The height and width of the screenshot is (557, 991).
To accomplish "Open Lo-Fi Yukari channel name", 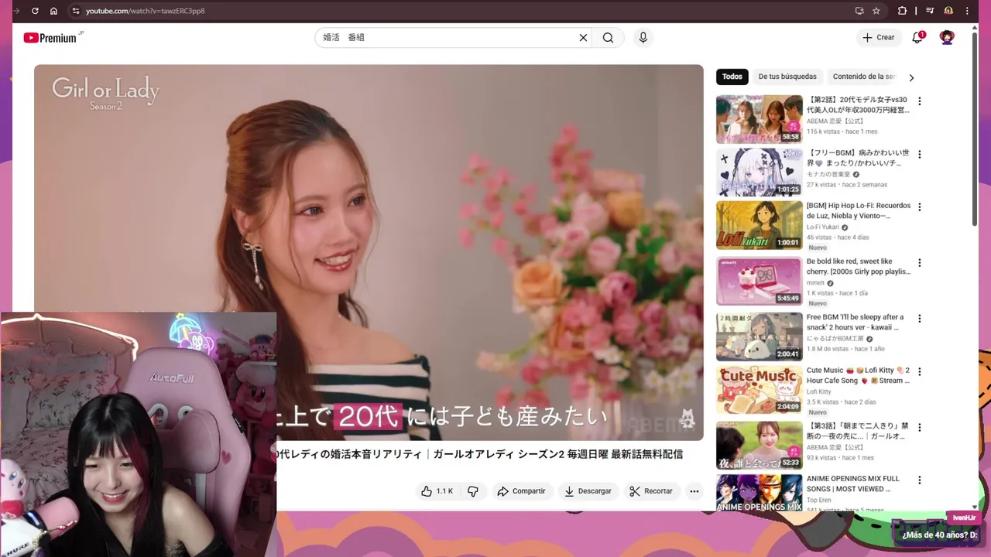I will 823,227.
